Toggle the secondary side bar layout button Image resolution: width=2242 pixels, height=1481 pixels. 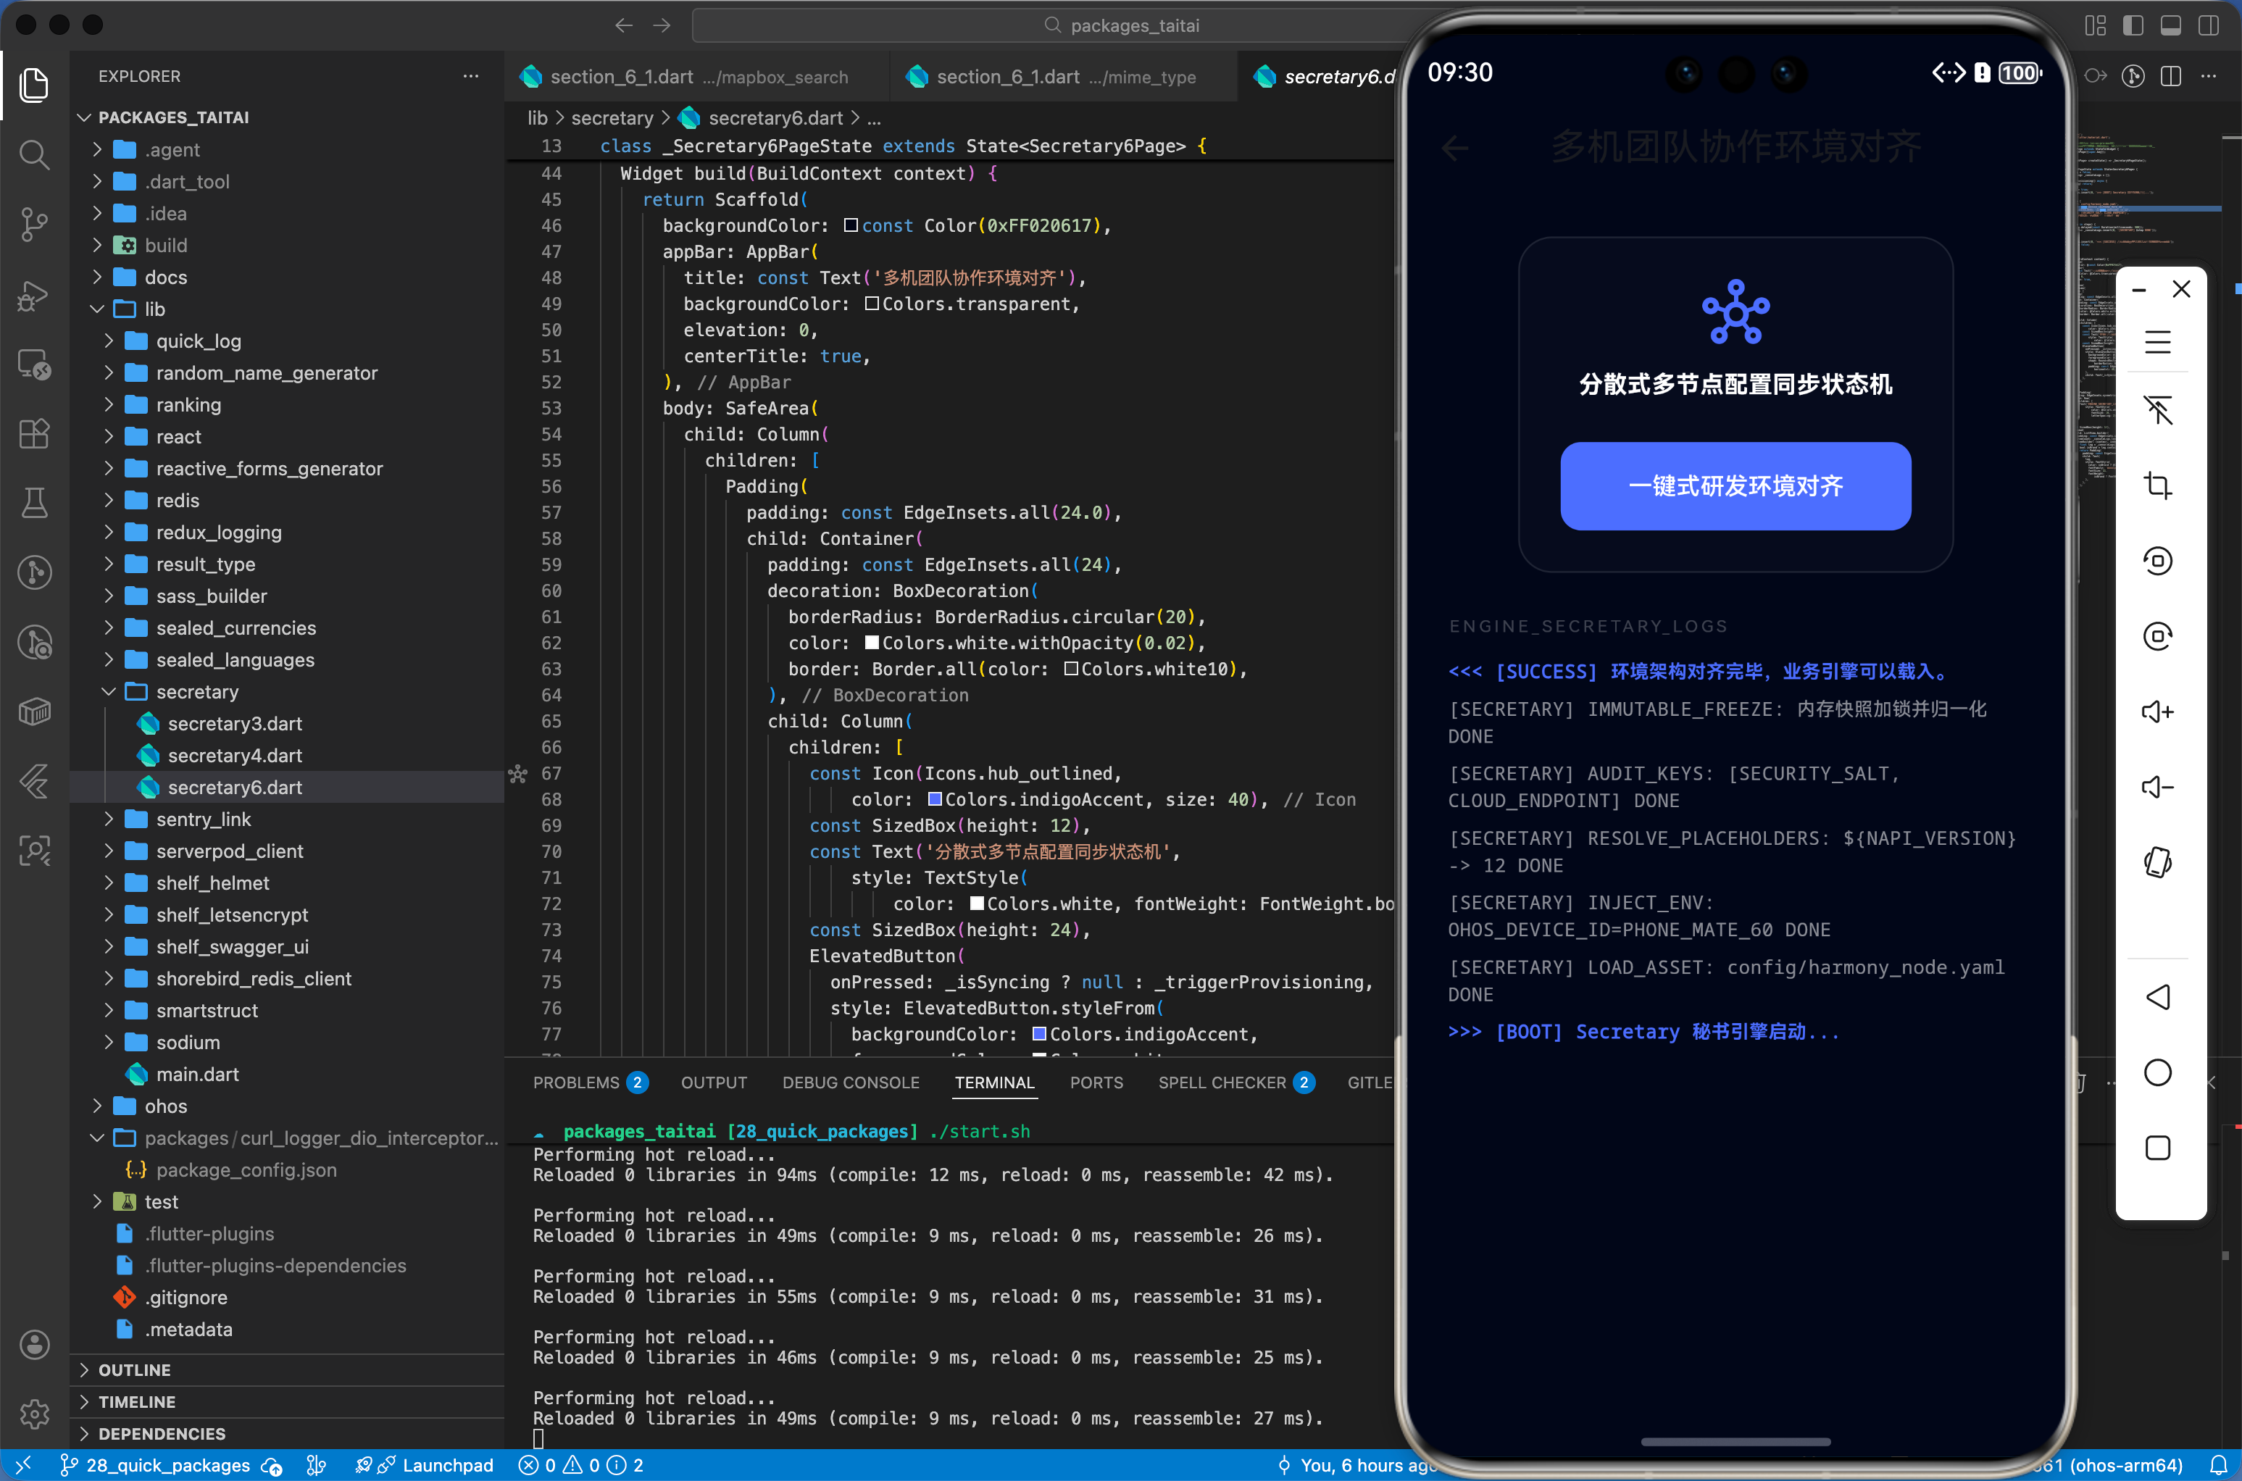2208,25
